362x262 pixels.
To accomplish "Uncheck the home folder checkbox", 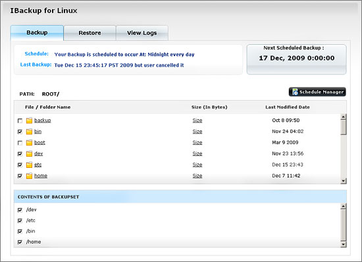I will coord(20,176).
